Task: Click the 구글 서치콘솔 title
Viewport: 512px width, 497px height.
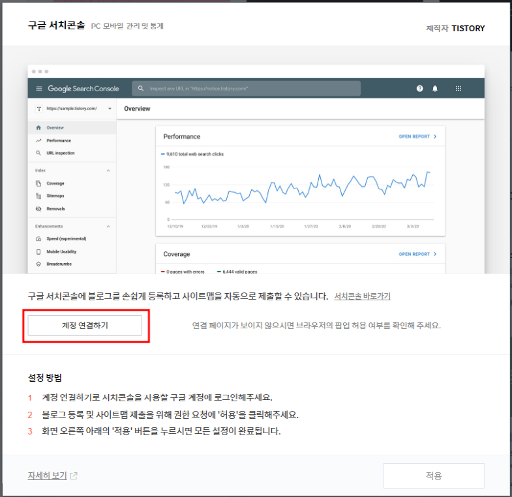Action: click(57, 25)
